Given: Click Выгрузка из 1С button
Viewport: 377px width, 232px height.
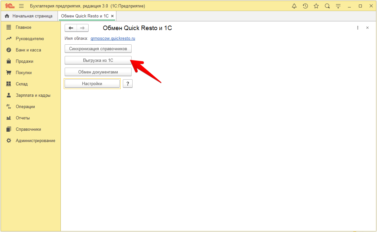Looking at the screenshot, I should point(98,61).
